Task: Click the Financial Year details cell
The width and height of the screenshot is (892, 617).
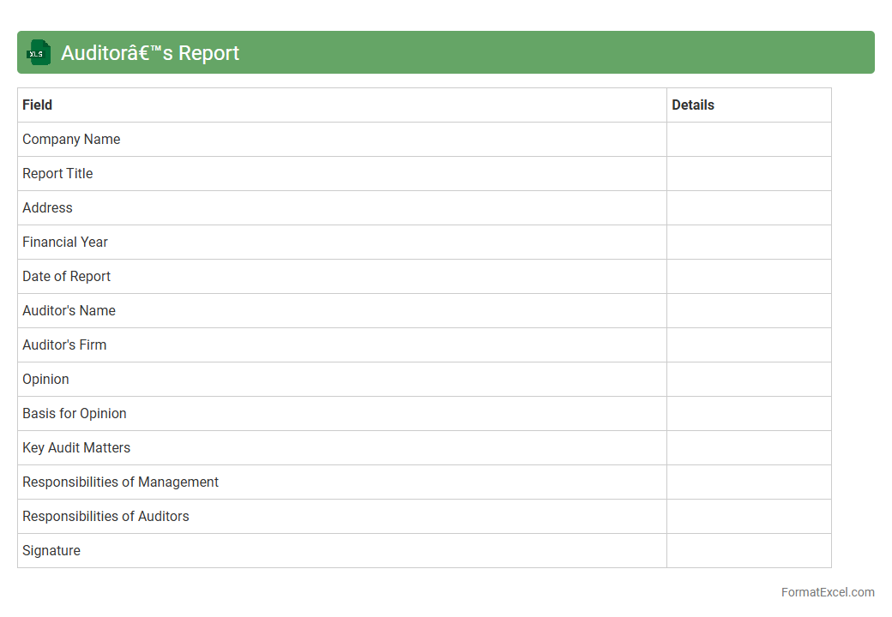Action: coord(748,242)
